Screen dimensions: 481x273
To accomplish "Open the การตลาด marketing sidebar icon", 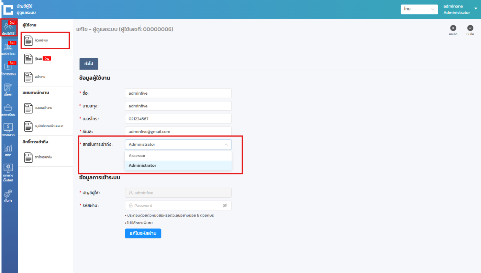I will [x=9, y=129].
